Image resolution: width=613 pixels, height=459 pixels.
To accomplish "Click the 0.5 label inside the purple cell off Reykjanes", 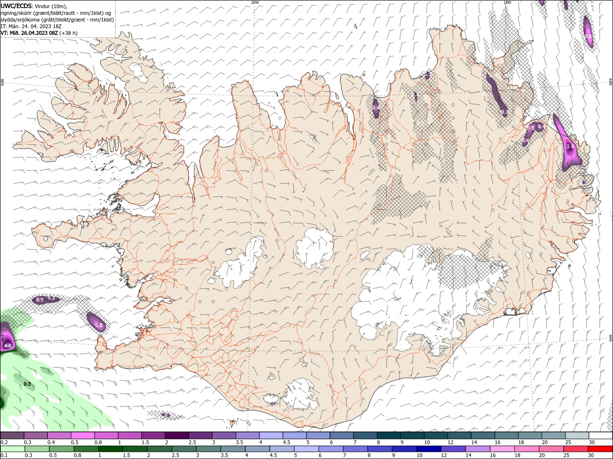I will [x=99, y=325].
